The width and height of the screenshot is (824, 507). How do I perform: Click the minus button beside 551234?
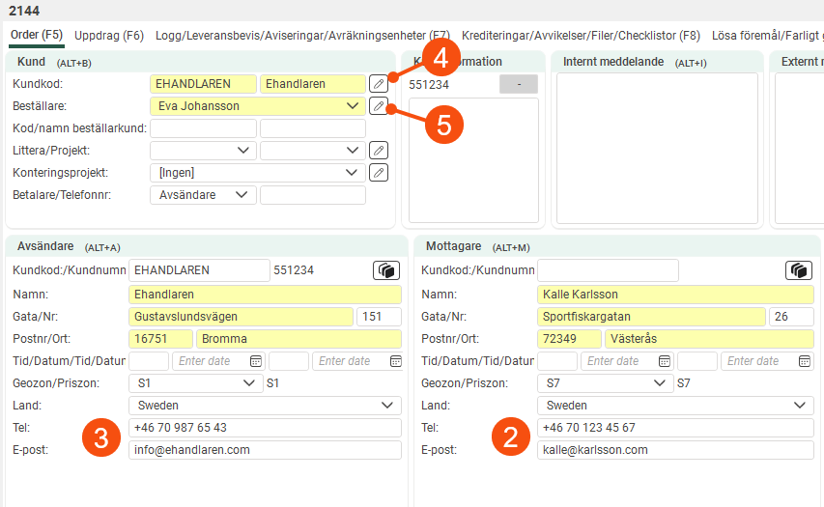click(519, 85)
